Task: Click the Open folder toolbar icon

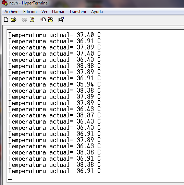Action: click(14, 20)
